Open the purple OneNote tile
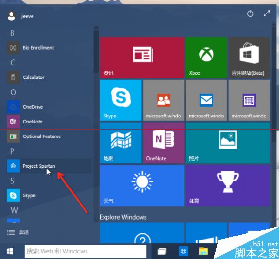279x259 pixels. pos(164,143)
